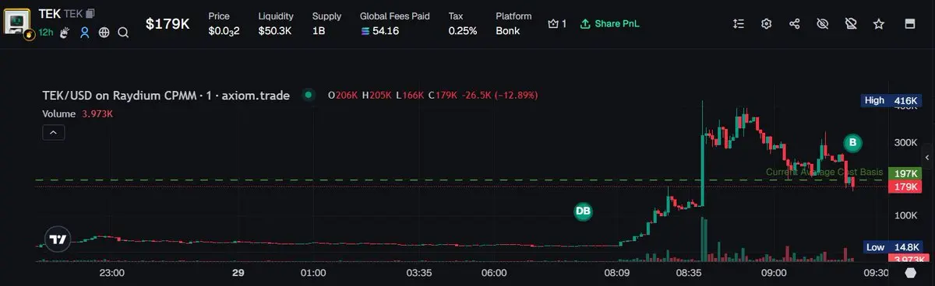Search token with magnifier icon

[123, 33]
